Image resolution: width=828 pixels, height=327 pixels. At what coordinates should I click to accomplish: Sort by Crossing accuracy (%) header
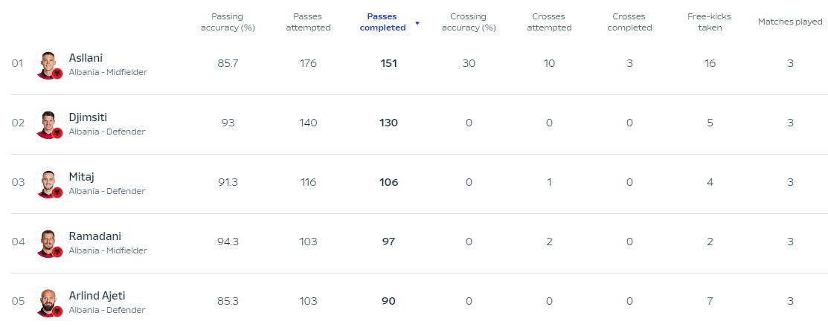(x=469, y=22)
